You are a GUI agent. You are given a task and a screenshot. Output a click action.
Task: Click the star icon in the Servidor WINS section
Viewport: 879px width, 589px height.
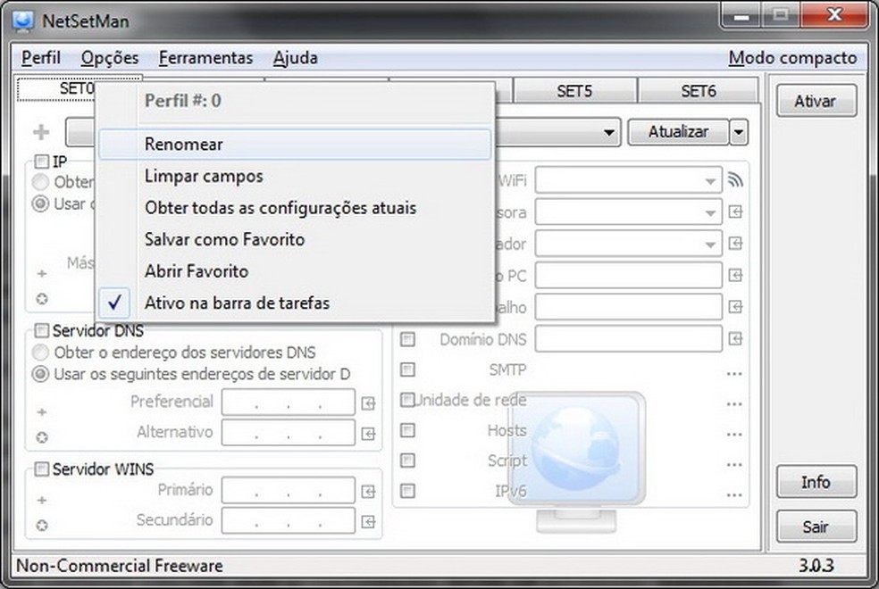click(41, 525)
